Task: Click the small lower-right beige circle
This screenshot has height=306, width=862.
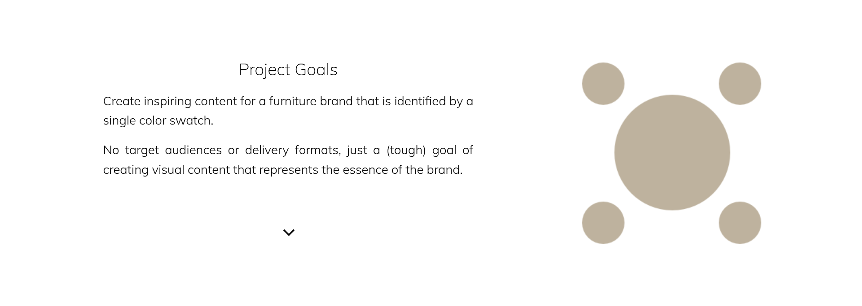Action: click(740, 223)
